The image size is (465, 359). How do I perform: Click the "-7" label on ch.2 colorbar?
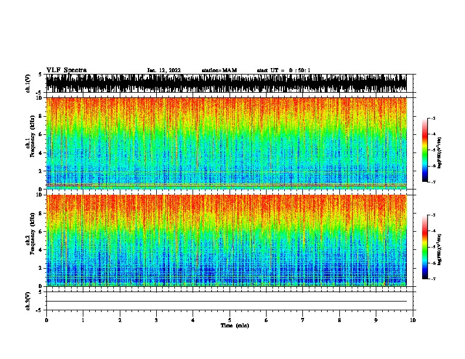pyautogui.click(x=433, y=279)
